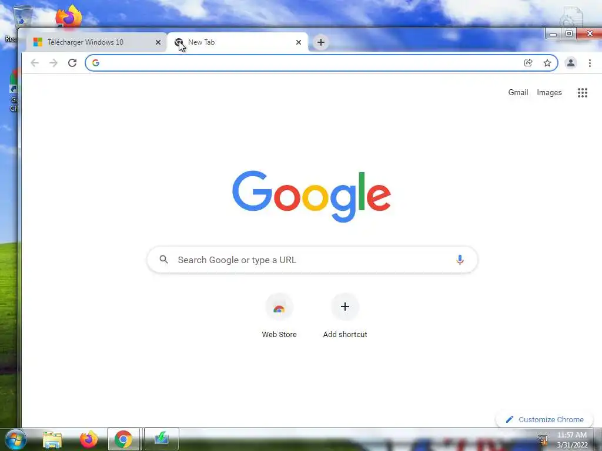Screen dimensions: 602x451
Task: Launch Firefox from the taskbar
Action: 89,439
